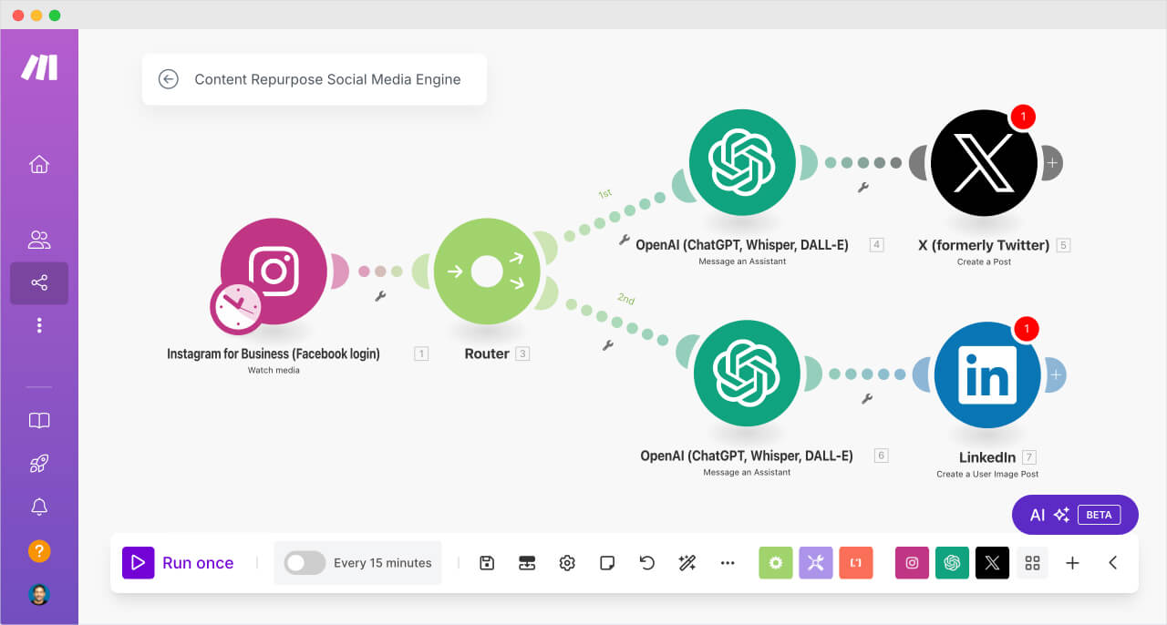The width and height of the screenshot is (1167, 625).
Task: Add a note using the note icon
Action: (607, 563)
